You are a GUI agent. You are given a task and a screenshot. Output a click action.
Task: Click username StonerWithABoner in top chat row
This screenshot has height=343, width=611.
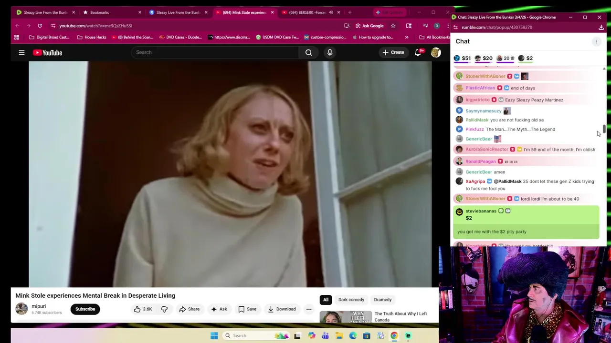pos(485,76)
